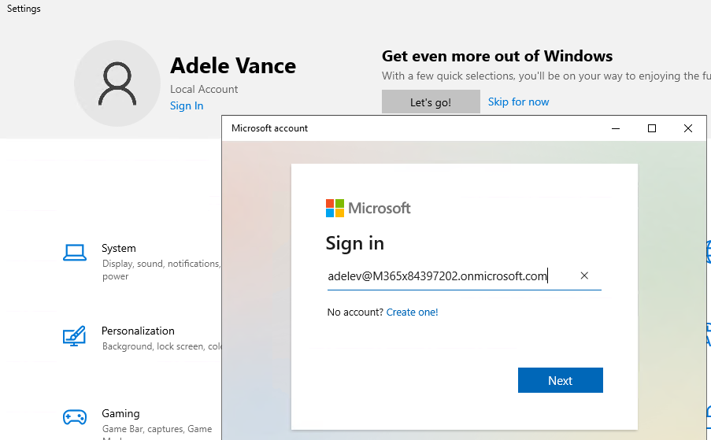Screen dimensions: 711x440
Task: Click the Create one! account link
Action: coord(412,312)
